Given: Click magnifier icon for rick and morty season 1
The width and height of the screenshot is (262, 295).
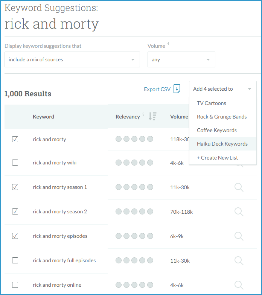Looking at the screenshot, I should pyautogui.click(x=239, y=187).
